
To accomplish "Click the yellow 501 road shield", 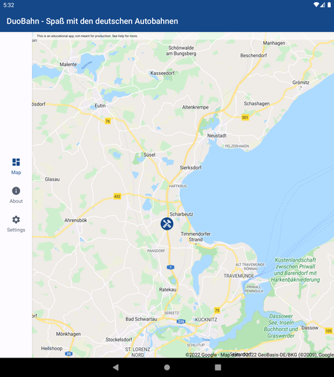I will (245, 117).
